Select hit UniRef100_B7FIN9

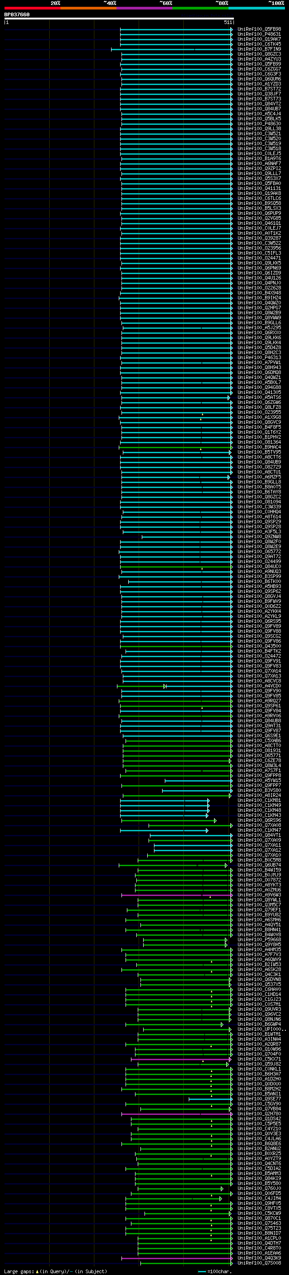coord(259,49)
